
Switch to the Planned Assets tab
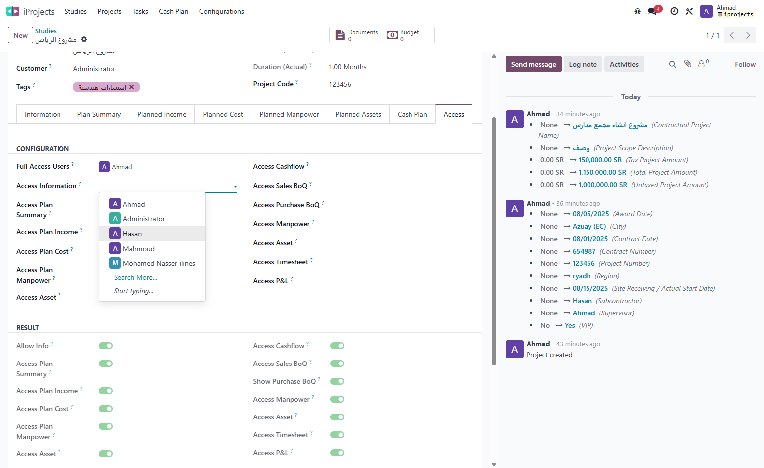(358, 114)
